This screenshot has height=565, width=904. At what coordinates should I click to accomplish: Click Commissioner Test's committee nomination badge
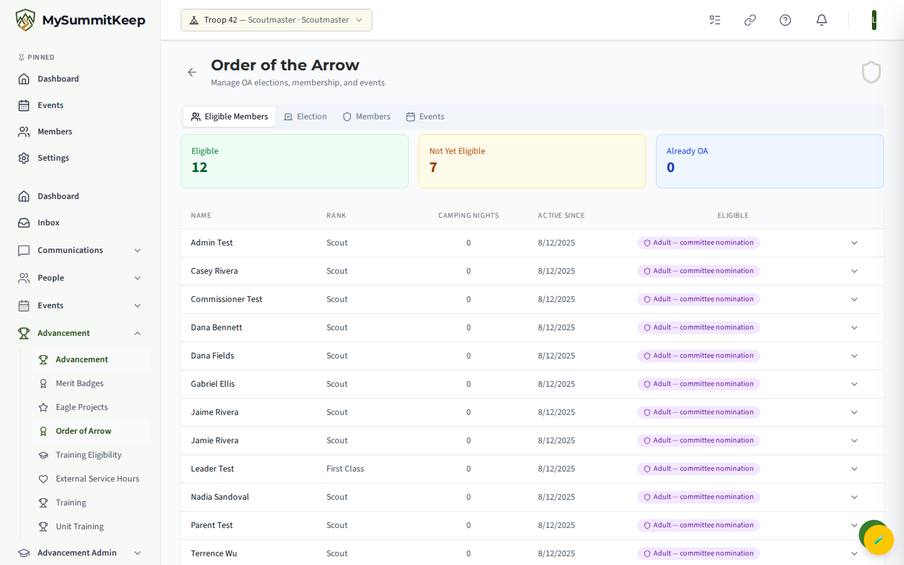click(699, 299)
